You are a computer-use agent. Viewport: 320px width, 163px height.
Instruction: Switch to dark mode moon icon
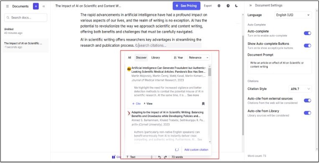(x=236, y=6)
